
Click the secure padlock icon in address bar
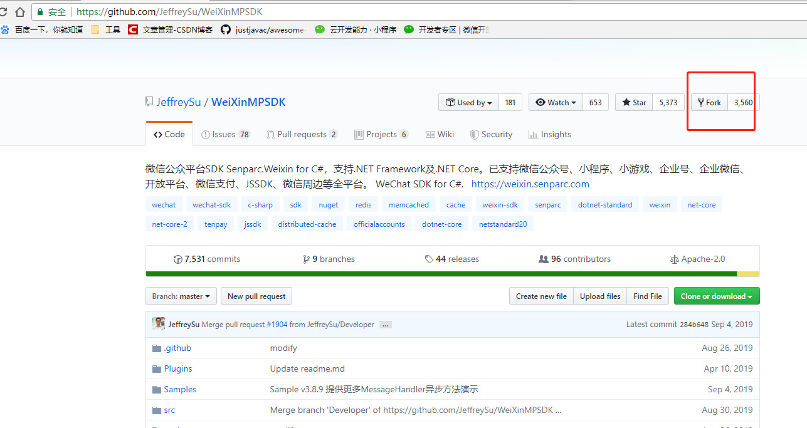pyautogui.click(x=40, y=12)
